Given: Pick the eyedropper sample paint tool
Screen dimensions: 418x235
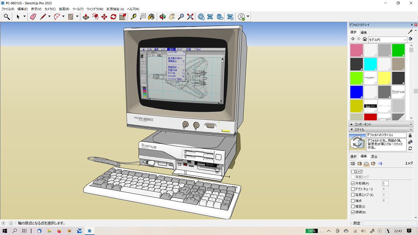Looking at the screenshot, I should pyautogui.click(x=410, y=32).
